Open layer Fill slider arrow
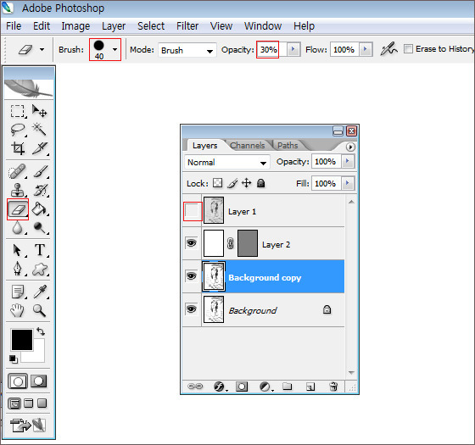The width and height of the screenshot is (475, 445). click(x=348, y=183)
